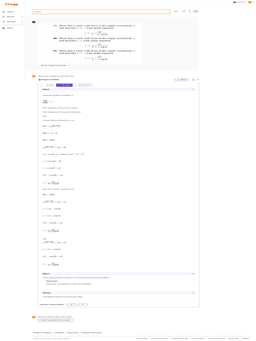Viewport: 256px width, 341px height.
Task: Click the thumbs down button
Action: 83,304
